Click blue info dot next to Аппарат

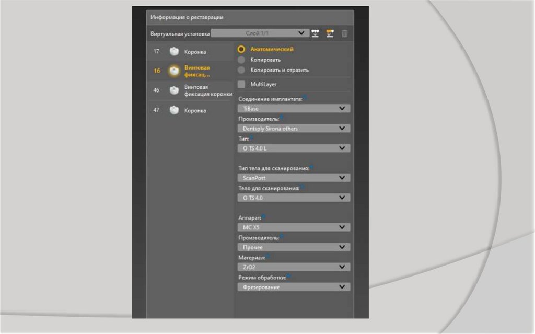click(x=263, y=216)
